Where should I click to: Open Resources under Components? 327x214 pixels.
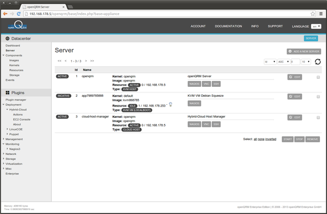tap(16, 70)
